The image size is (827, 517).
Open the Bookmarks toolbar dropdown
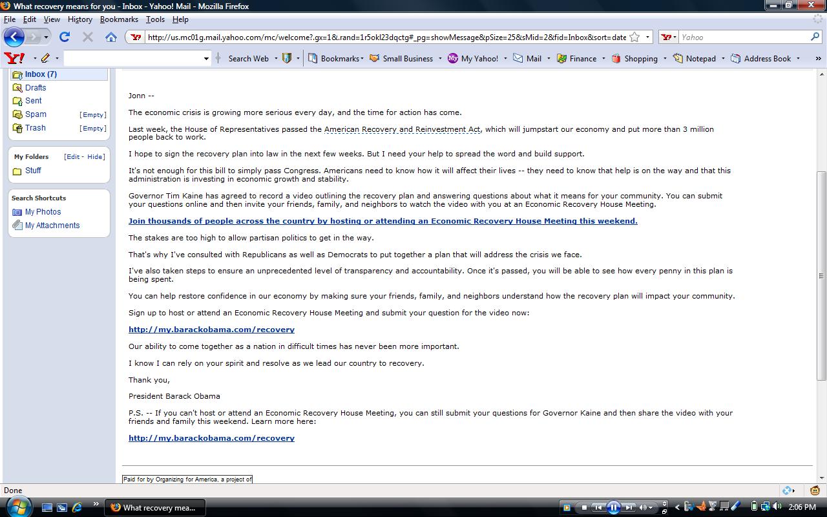pos(335,58)
